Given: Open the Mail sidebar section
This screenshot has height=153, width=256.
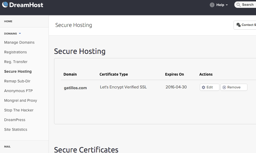Looking at the screenshot, I should 7,147.
